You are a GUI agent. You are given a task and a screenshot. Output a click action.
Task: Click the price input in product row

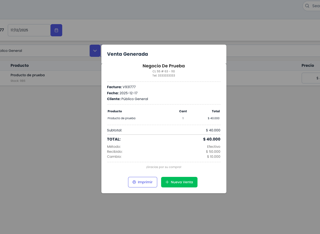coord(311,78)
